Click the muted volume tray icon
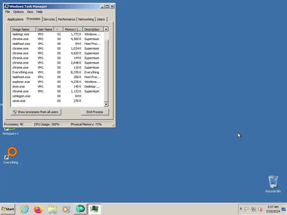 point(260,209)
